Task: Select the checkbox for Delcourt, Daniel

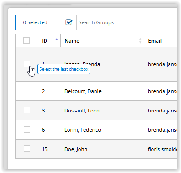Action: coord(27,91)
